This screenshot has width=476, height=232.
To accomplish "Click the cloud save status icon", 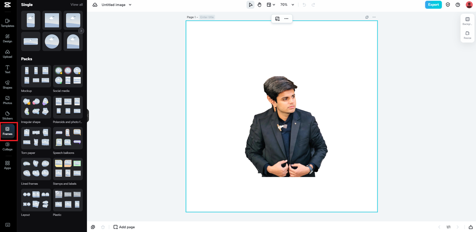I will (95, 5).
